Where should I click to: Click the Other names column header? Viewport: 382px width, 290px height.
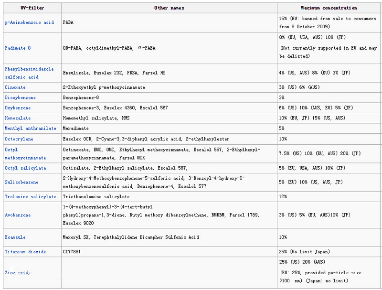[x=169, y=8]
